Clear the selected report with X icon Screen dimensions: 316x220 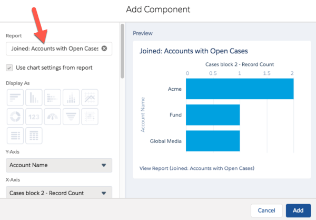(104, 49)
